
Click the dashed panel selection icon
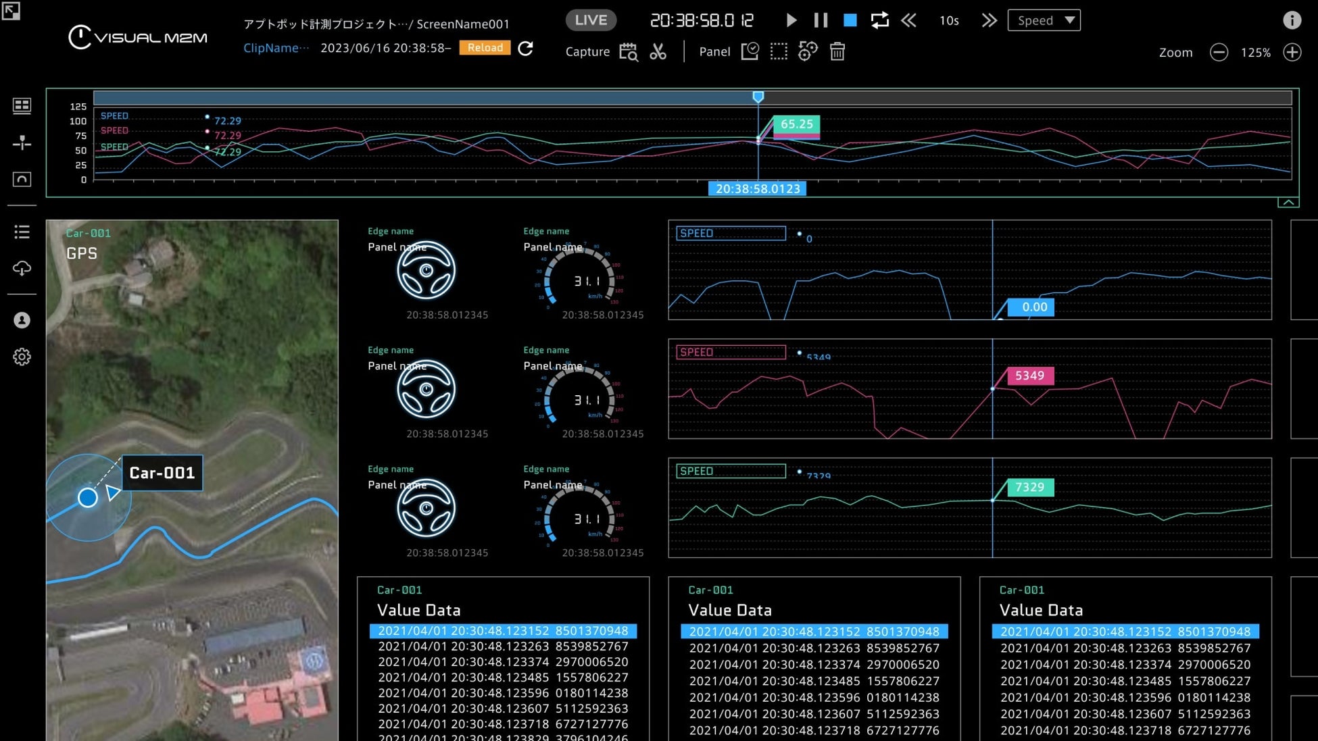779,52
